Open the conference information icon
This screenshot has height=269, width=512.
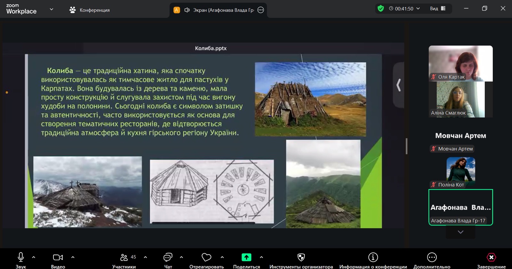coord(373,257)
